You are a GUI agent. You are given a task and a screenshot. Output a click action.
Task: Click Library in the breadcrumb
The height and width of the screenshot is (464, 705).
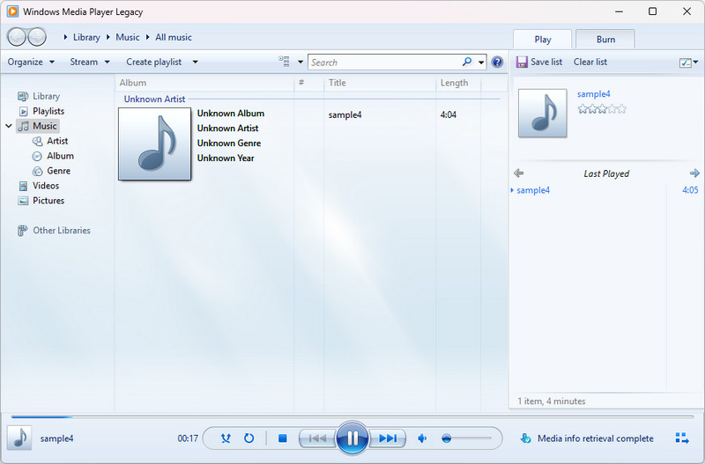pos(86,37)
